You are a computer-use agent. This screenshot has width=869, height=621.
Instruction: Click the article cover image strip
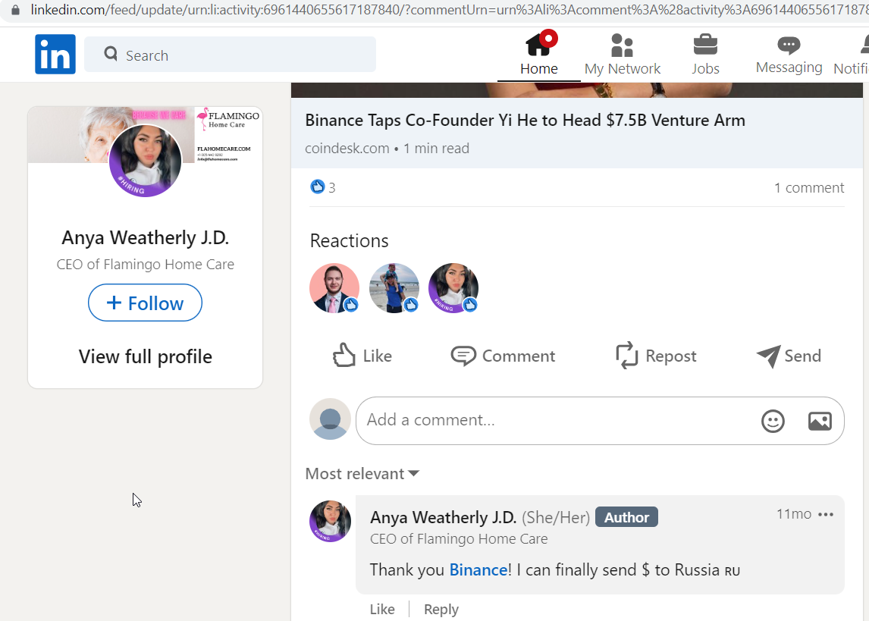click(576, 89)
